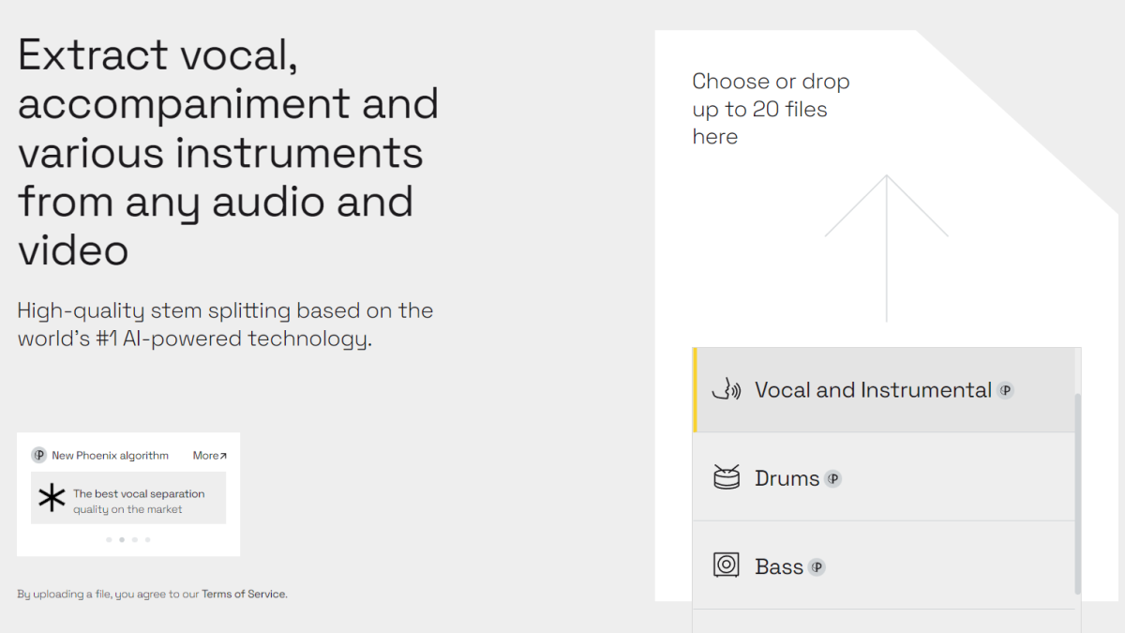1125x633 pixels.
Task: Click the Phoenix badge next to Drums
Action: 833,478
